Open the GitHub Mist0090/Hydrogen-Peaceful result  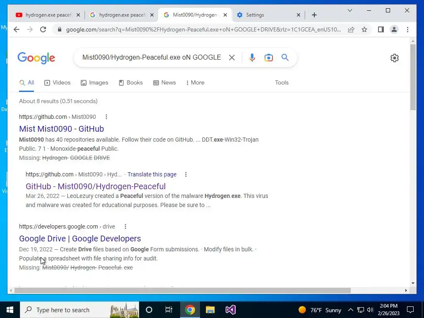click(x=96, y=186)
